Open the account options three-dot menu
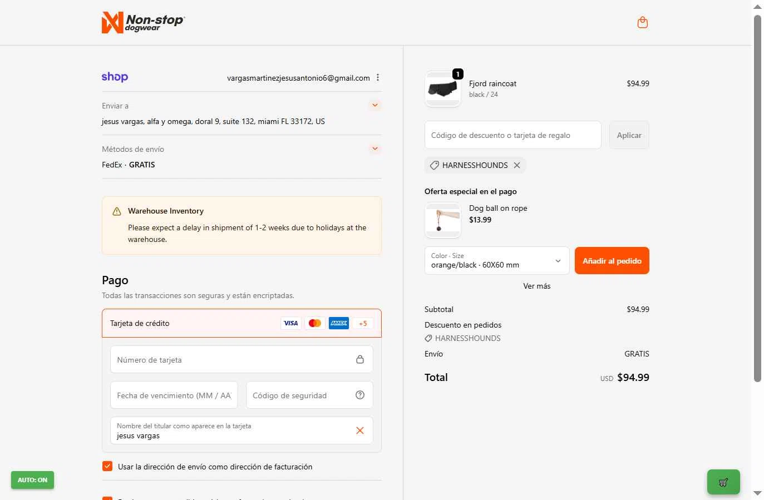Screen dimensions: 764x500 pyautogui.click(x=378, y=77)
